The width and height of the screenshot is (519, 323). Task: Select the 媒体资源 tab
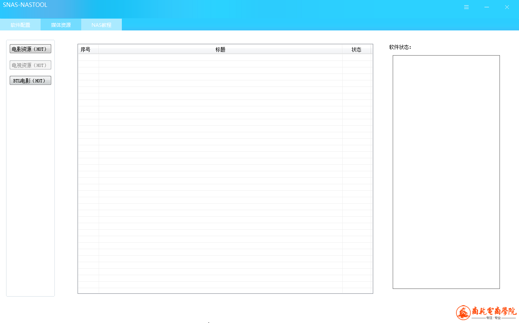pos(61,25)
